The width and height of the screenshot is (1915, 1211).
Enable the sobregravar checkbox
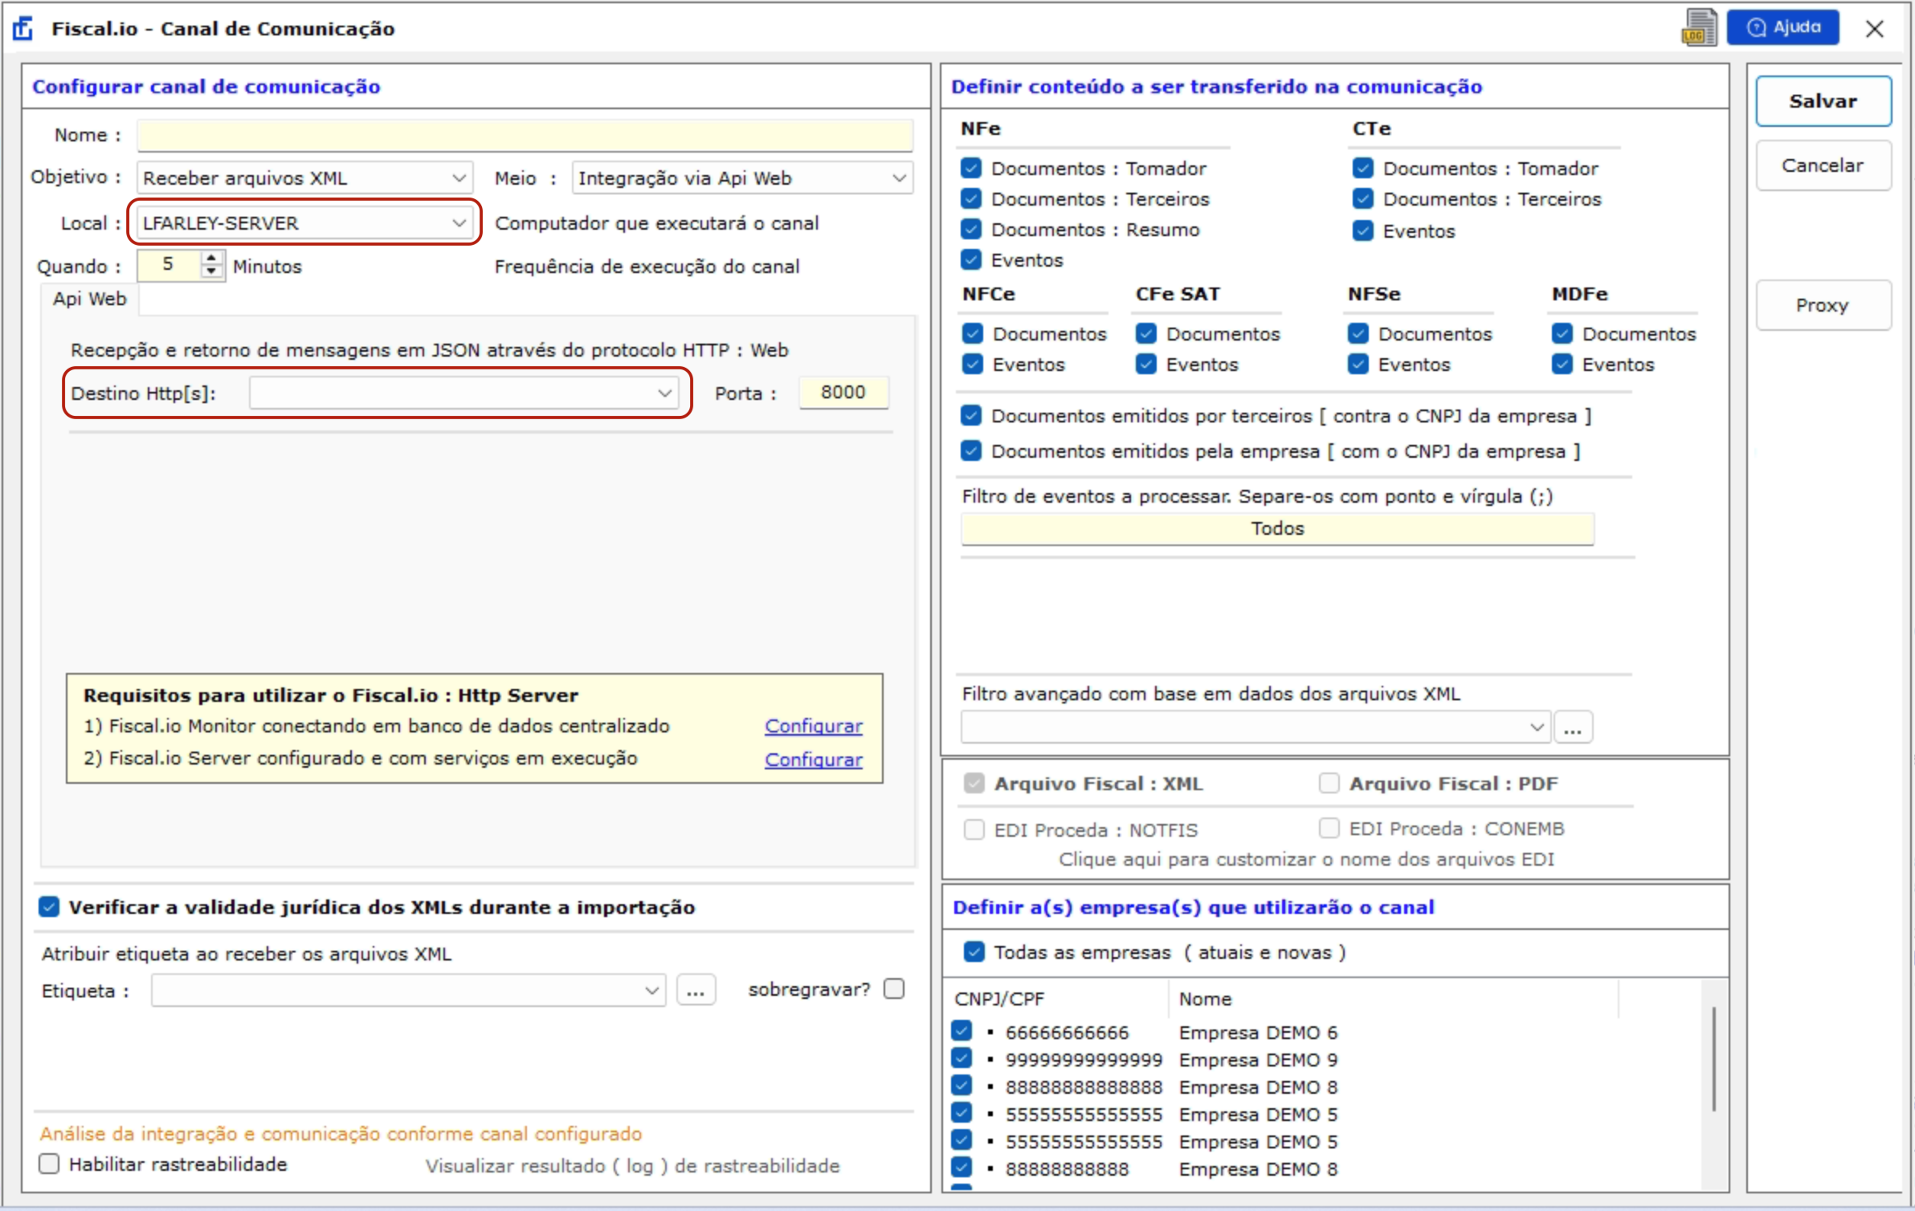click(894, 989)
